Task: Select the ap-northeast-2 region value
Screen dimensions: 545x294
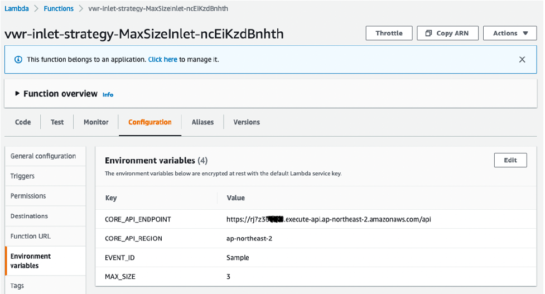Action: (x=249, y=238)
